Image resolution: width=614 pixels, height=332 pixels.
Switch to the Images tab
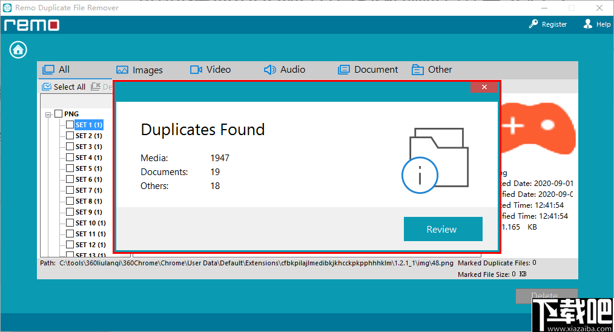point(139,70)
